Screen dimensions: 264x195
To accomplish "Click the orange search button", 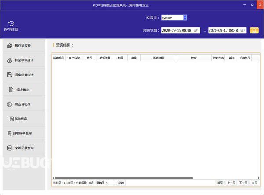I will coord(254,30).
